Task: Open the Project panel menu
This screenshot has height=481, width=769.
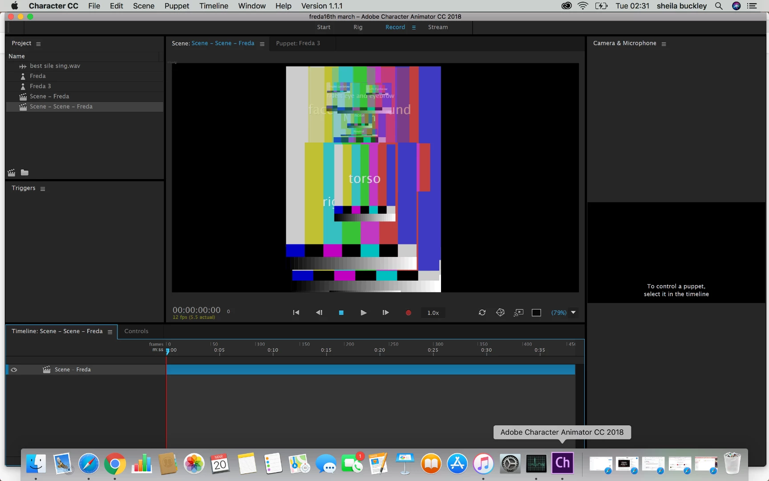Action: tap(38, 44)
